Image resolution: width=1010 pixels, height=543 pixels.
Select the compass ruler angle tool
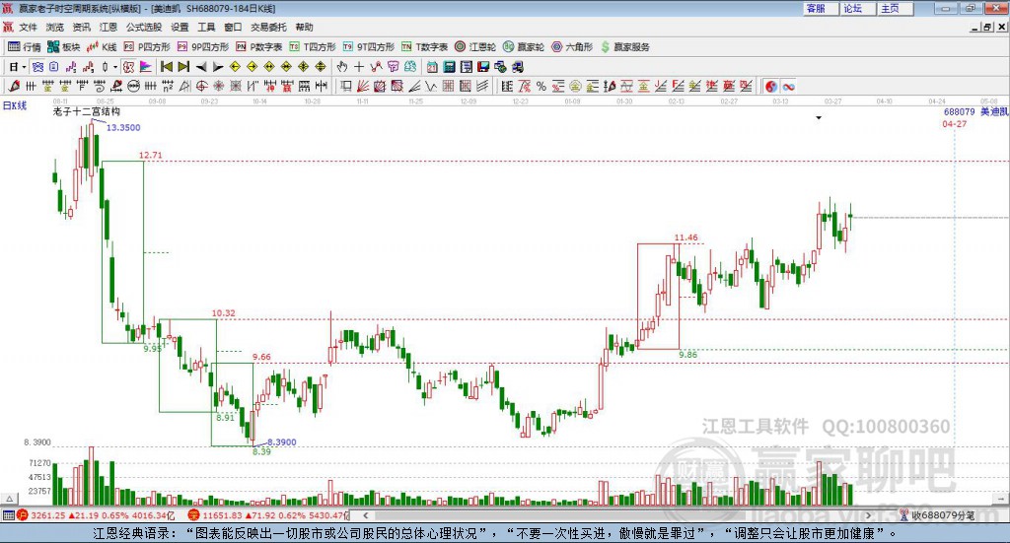pos(184,86)
